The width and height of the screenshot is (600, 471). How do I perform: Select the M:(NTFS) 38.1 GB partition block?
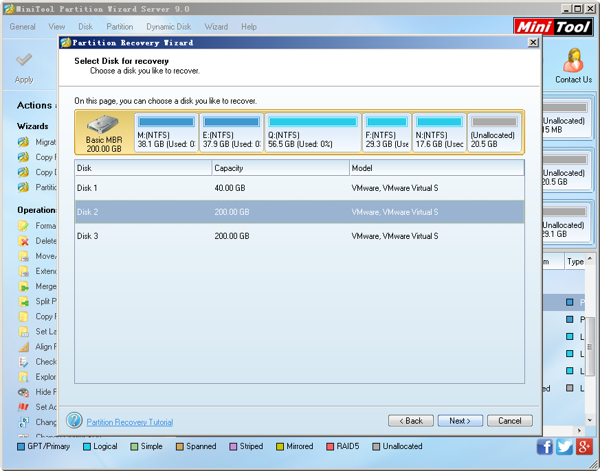pyautogui.click(x=166, y=133)
